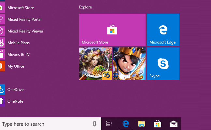This screenshot has height=130, width=211.
Task: Click the Type here to search box
Action: point(50,124)
